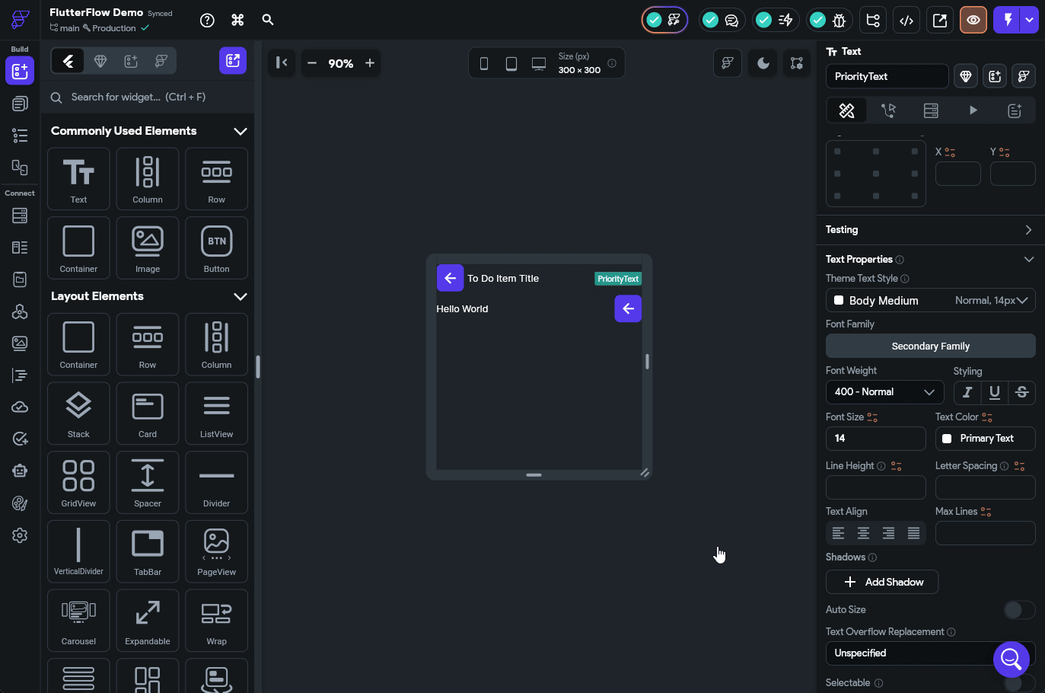Open Font Weight 400 - Normal dropdown
The width and height of the screenshot is (1045, 693).
click(884, 392)
